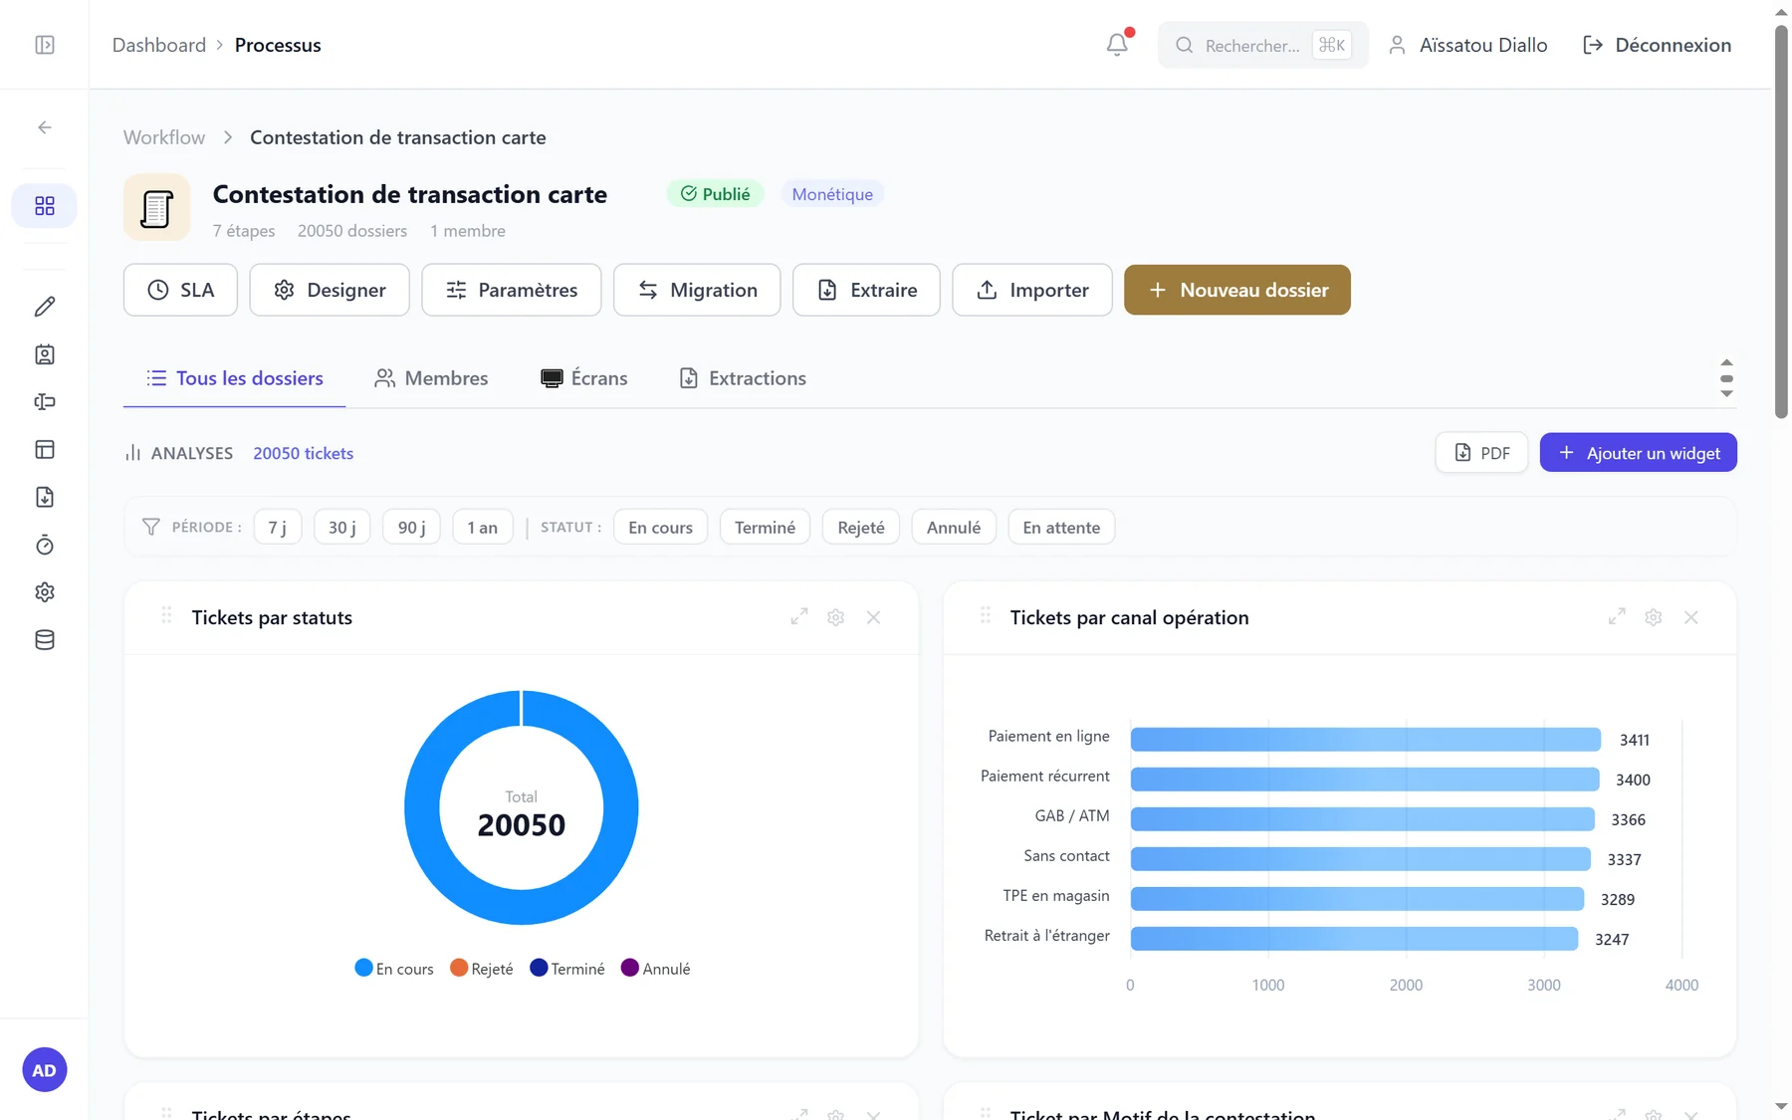Filter period to 90 j

[412, 527]
